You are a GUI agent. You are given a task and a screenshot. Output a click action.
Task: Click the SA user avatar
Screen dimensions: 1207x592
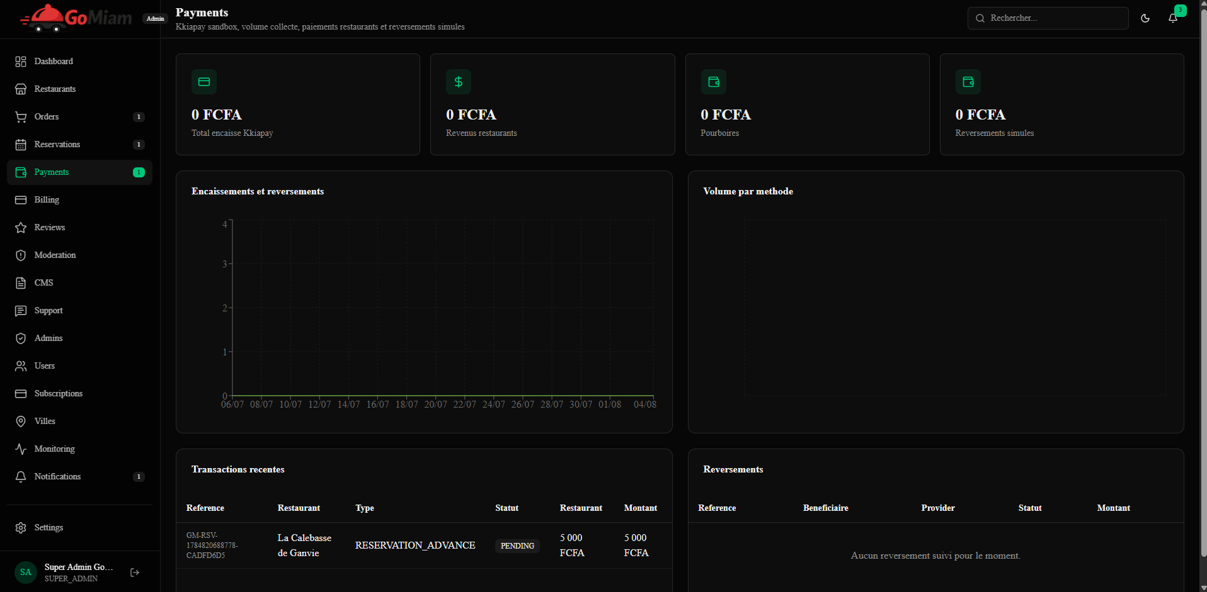[x=26, y=572]
